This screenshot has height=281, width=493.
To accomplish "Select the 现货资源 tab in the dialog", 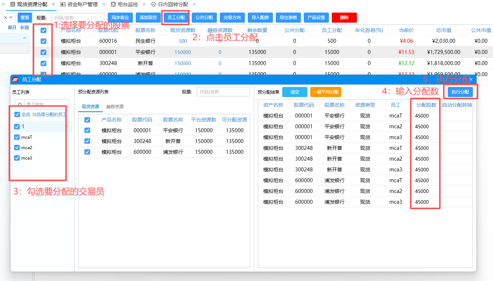I will tap(90, 107).
